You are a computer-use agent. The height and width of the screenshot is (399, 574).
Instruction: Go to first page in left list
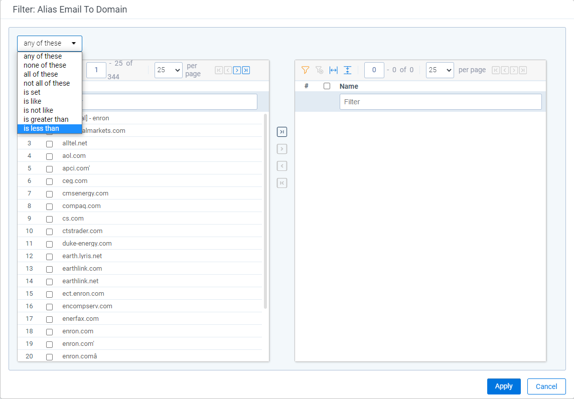click(219, 70)
